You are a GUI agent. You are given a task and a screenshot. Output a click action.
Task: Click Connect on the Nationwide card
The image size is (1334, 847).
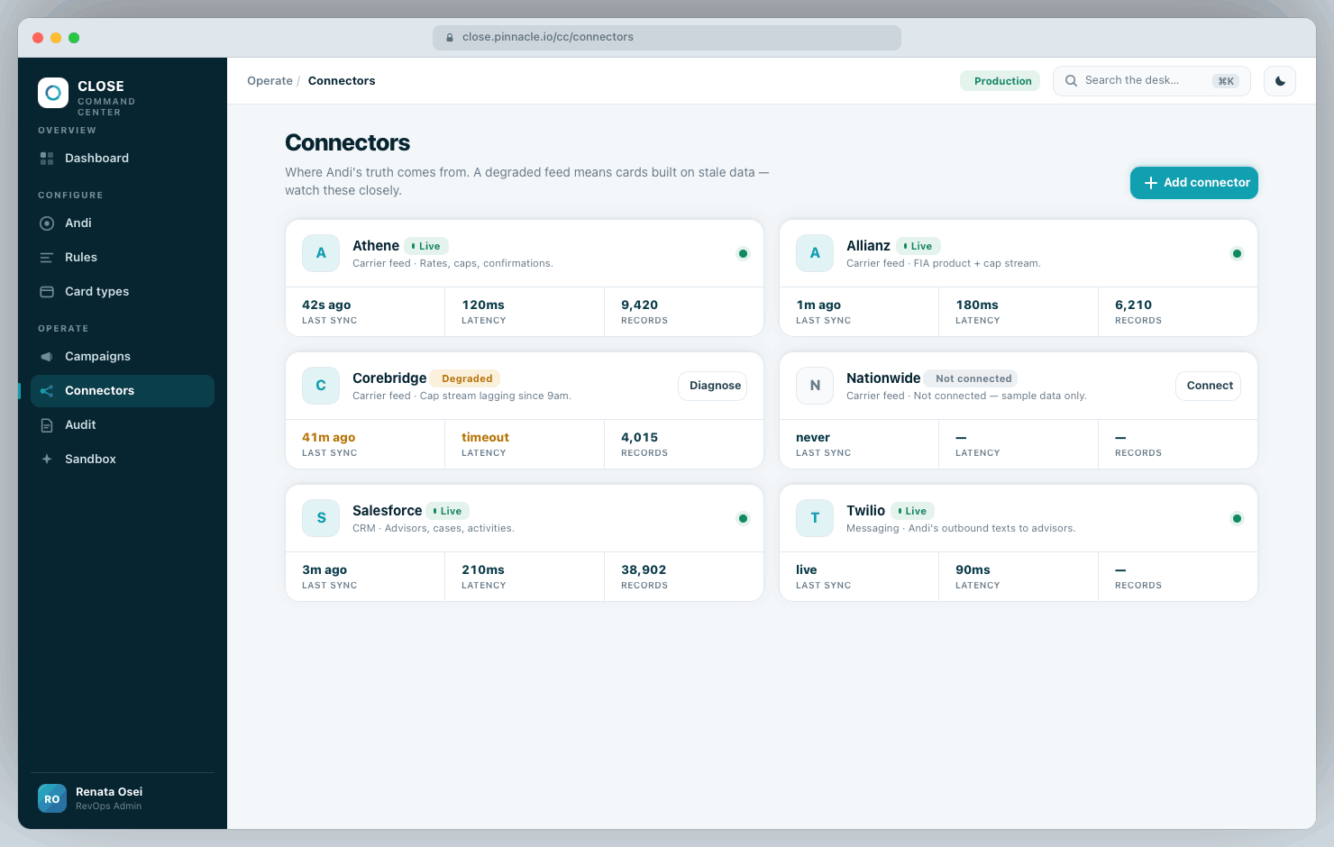[1208, 386]
